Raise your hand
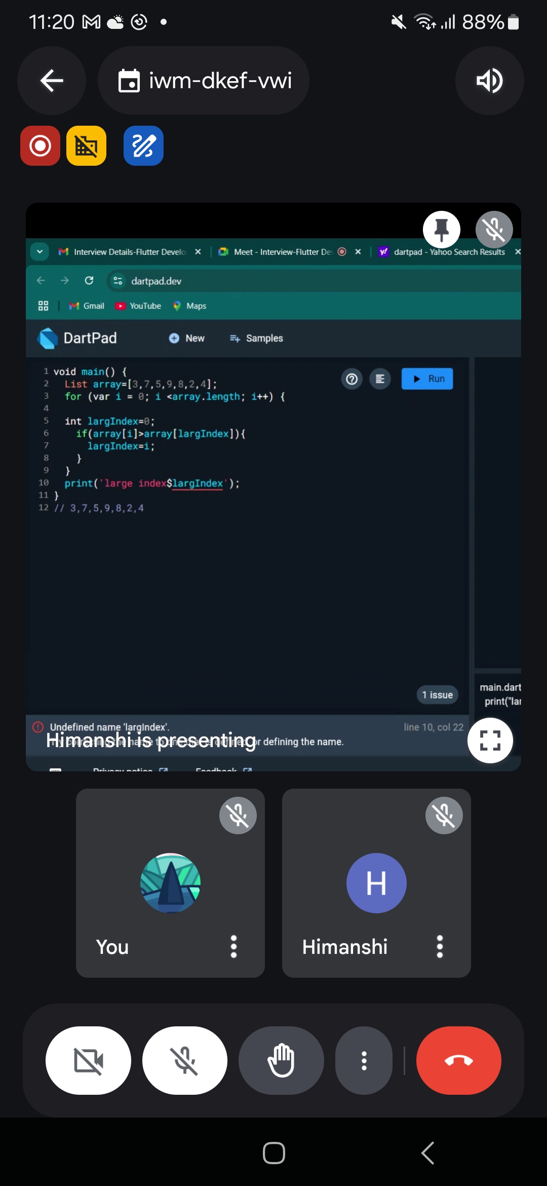The width and height of the screenshot is (547, 1186). 281,1060
